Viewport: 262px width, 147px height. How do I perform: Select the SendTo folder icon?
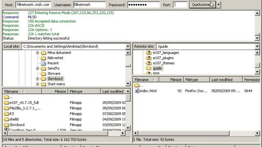pyautogui.click(x=43, y=69)
